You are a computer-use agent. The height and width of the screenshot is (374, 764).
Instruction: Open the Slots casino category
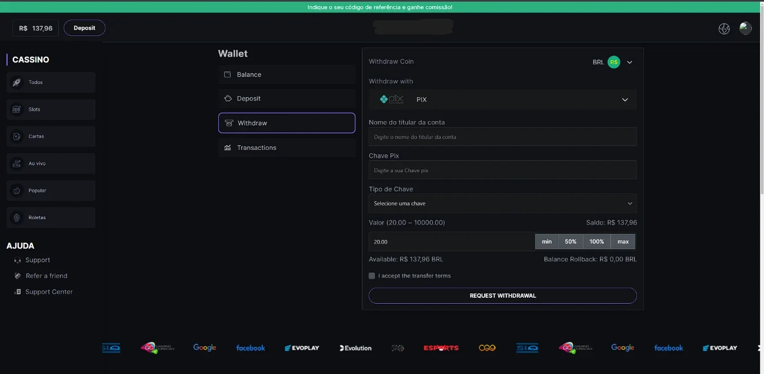tap(51, 110)
